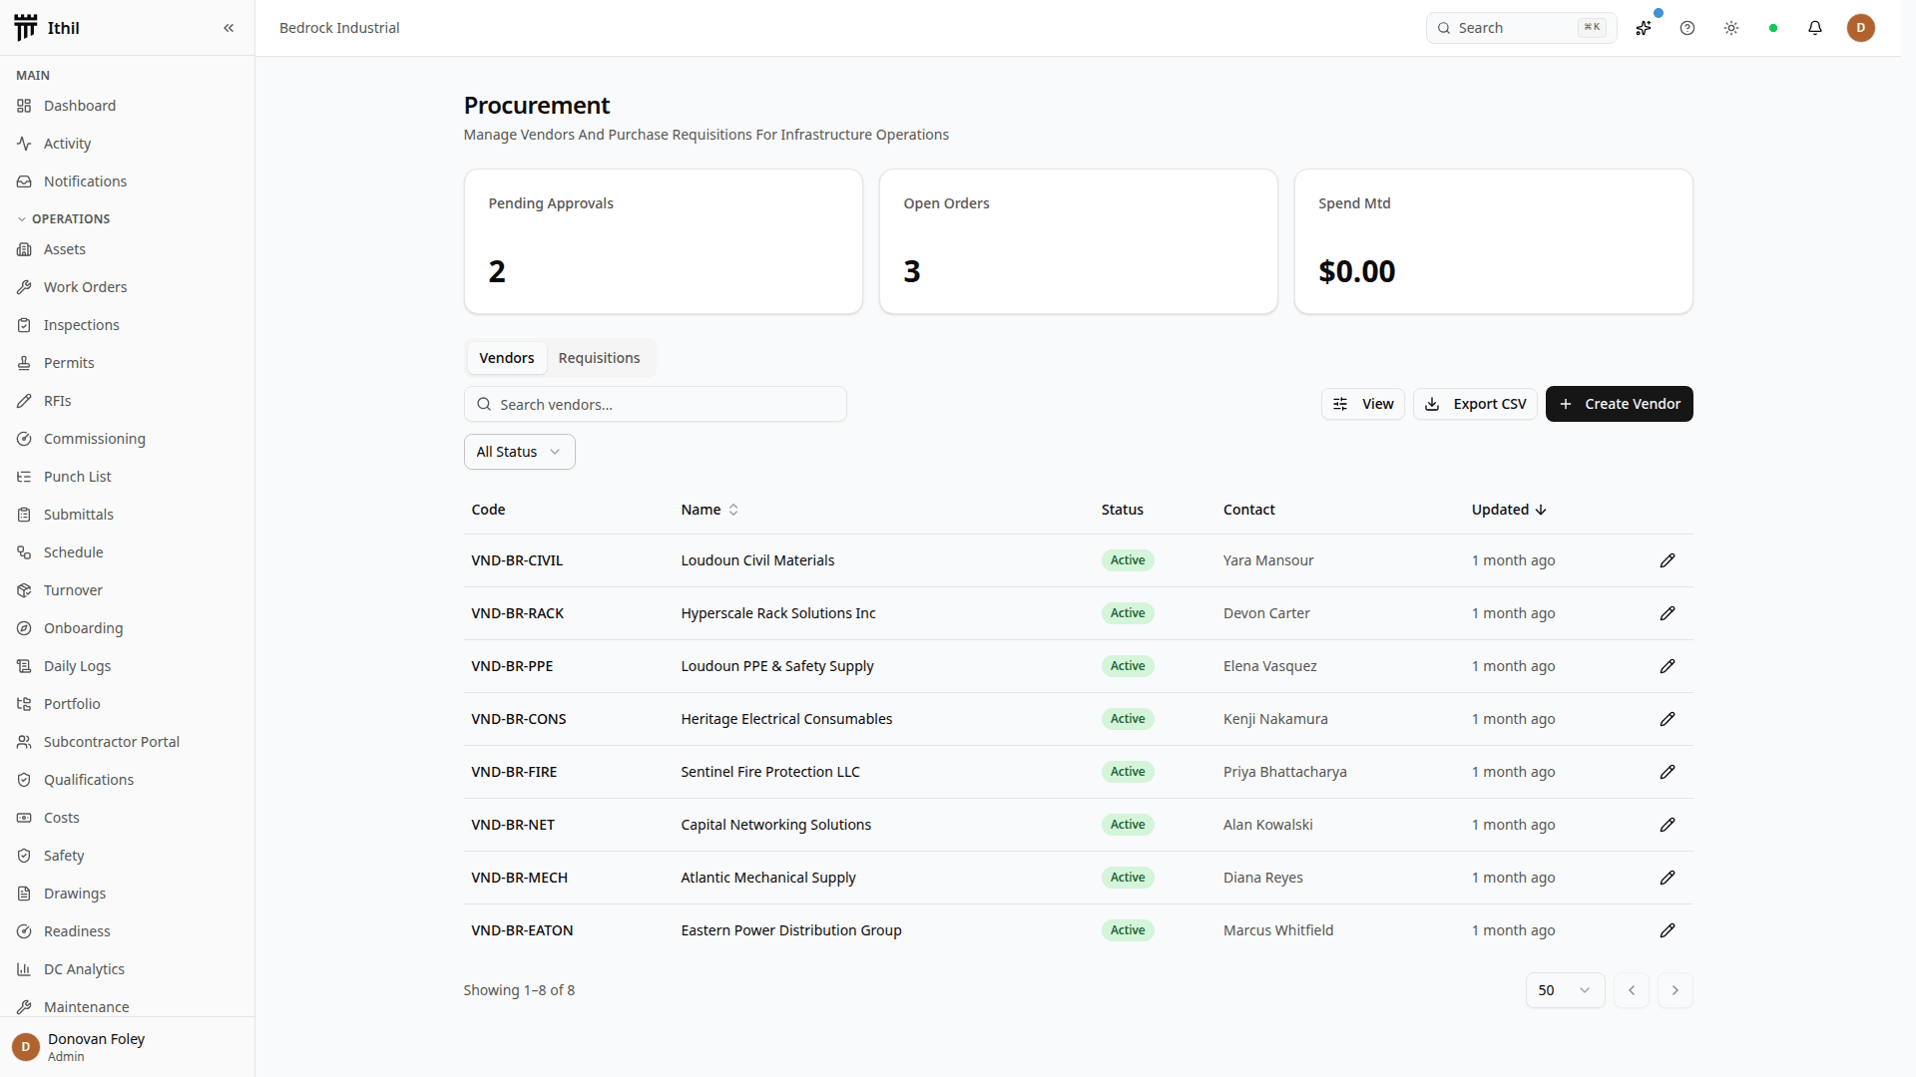
Task: Open DC Analytics in sidebar
Action: (x=127, y=969)
